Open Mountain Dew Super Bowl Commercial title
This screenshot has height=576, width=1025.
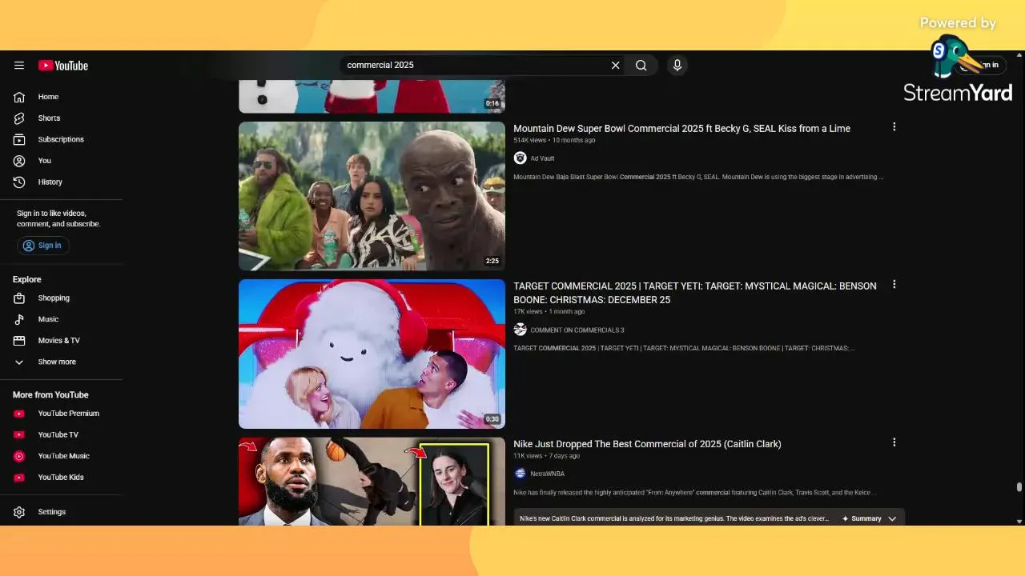pos(681,129)
